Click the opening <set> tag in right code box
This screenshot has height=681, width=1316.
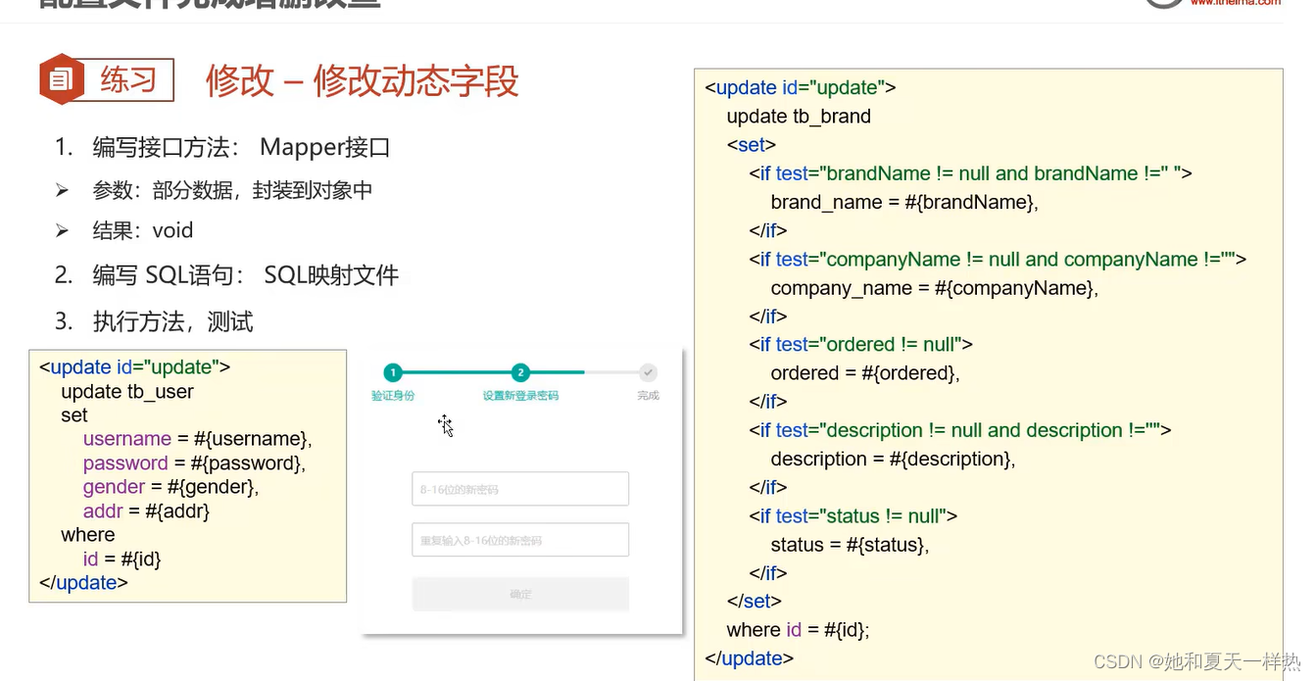click(752, 145)
